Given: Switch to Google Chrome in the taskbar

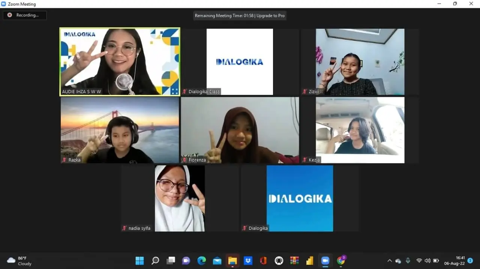Looking at the screenshot, I should pos(341,261).
